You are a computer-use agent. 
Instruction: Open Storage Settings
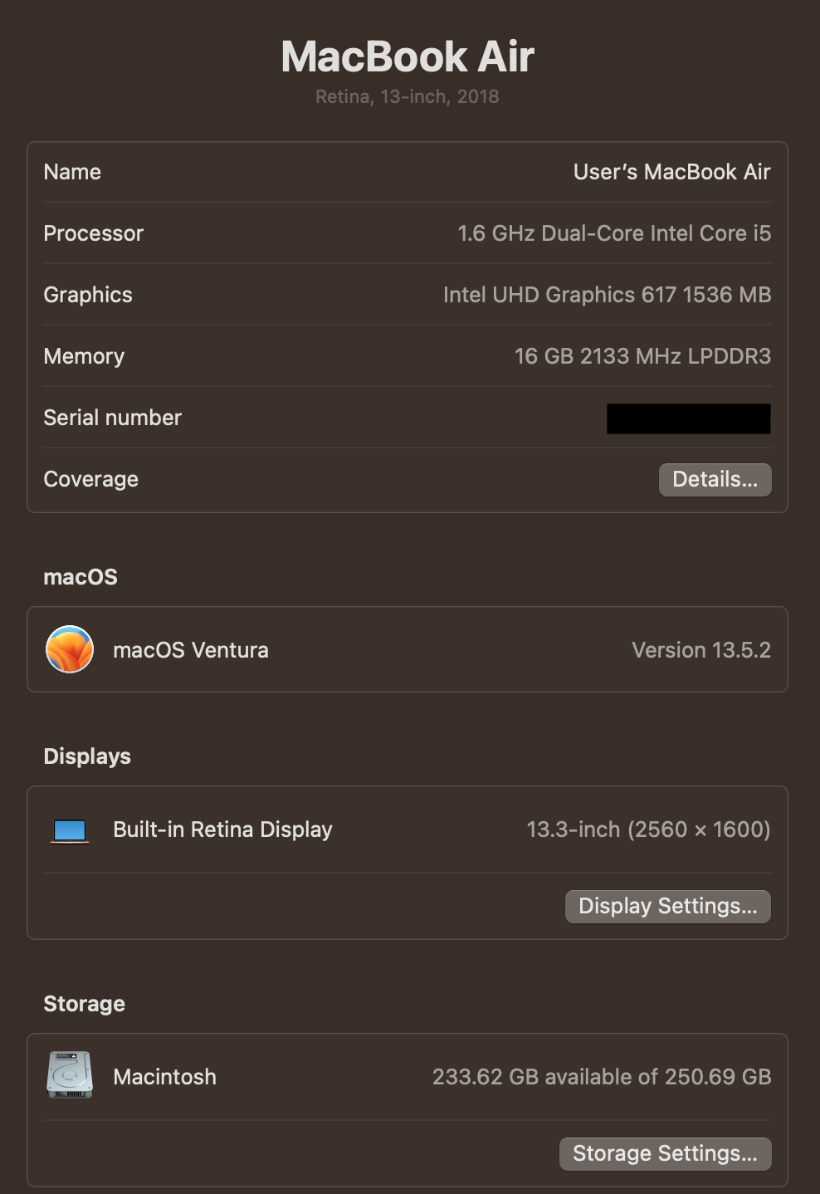[x=665, y=1153]
